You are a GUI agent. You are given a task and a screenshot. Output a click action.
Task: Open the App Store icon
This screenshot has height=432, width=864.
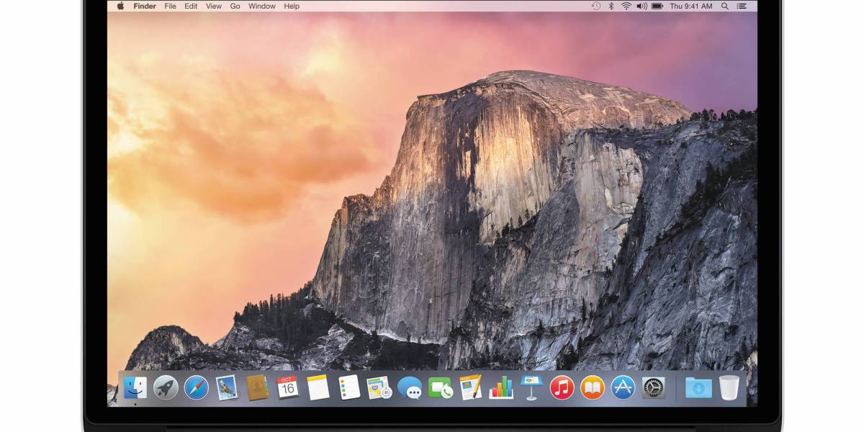click(623, 387)
